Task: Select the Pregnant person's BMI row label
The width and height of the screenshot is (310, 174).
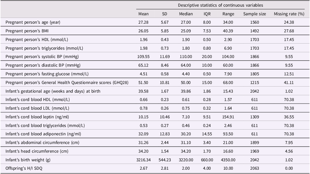Action: (x=27, y=31)
